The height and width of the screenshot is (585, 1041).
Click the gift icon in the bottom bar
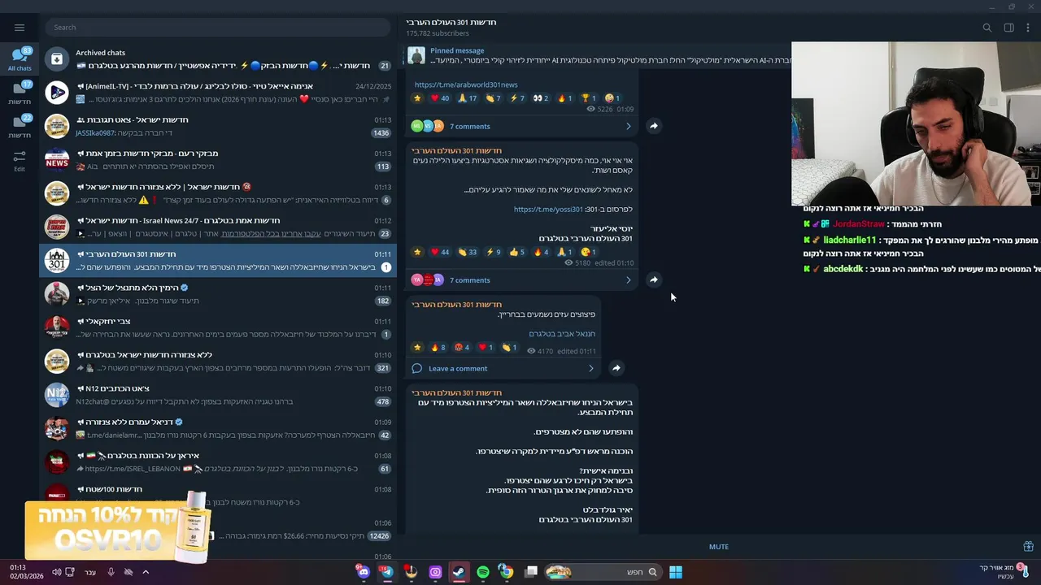point(1028,547)
